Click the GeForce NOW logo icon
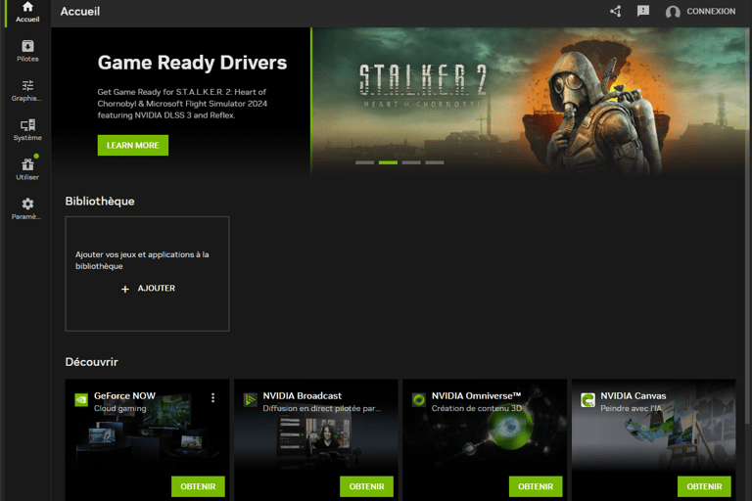 point(81,399)
